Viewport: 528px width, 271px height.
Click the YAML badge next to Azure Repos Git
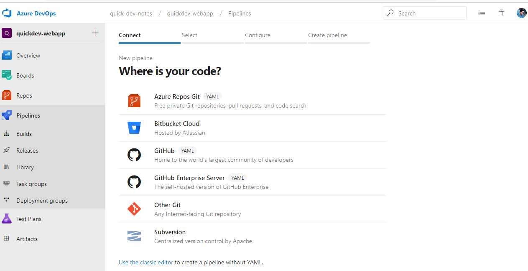pos(212,97)
